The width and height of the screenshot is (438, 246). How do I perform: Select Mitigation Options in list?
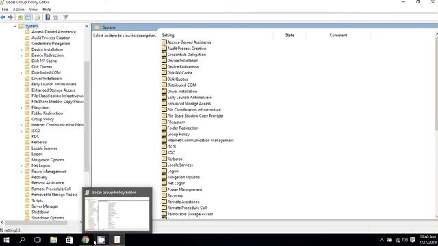pos(183,177)
